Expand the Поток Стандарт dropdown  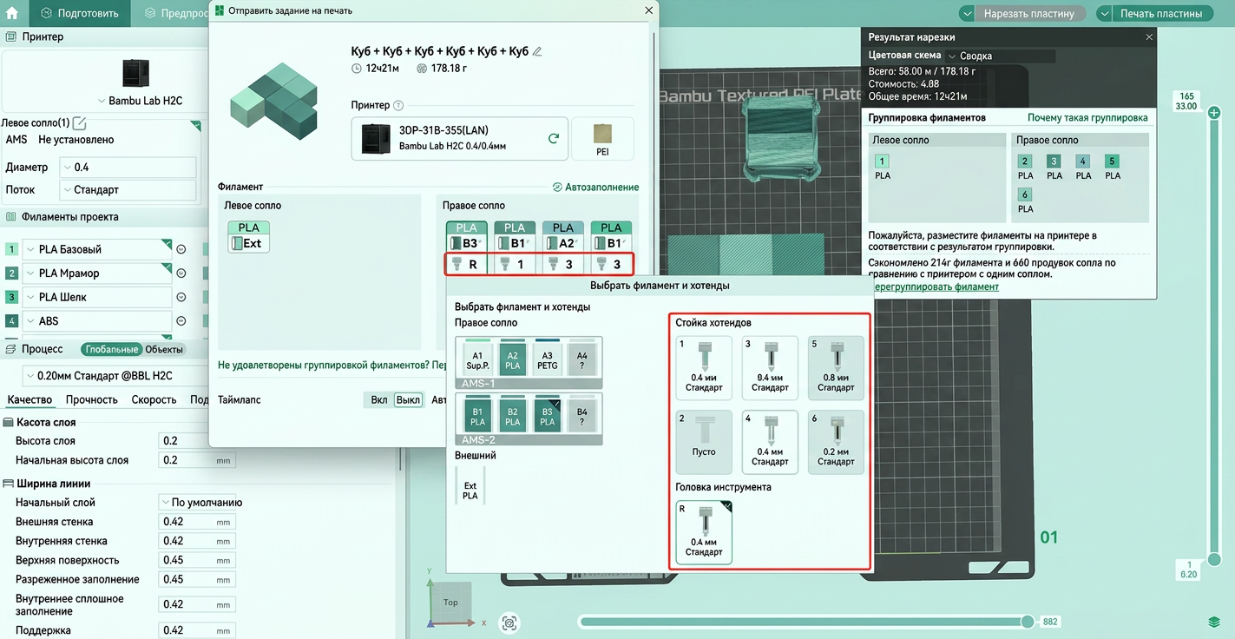tap(128, 190)
